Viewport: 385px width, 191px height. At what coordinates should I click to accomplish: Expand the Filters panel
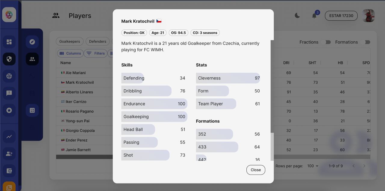(96, 53)
